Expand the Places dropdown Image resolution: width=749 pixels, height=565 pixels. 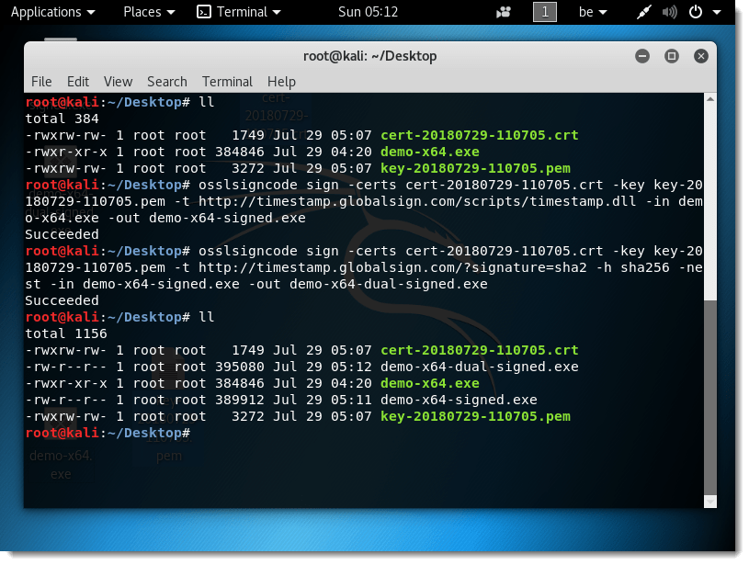coord(149,12)
